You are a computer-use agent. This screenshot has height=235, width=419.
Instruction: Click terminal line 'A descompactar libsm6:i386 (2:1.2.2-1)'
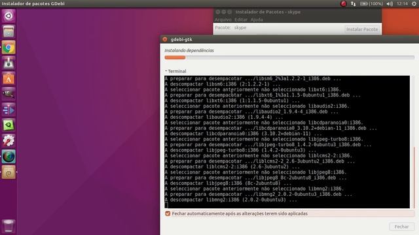(223, 84)
